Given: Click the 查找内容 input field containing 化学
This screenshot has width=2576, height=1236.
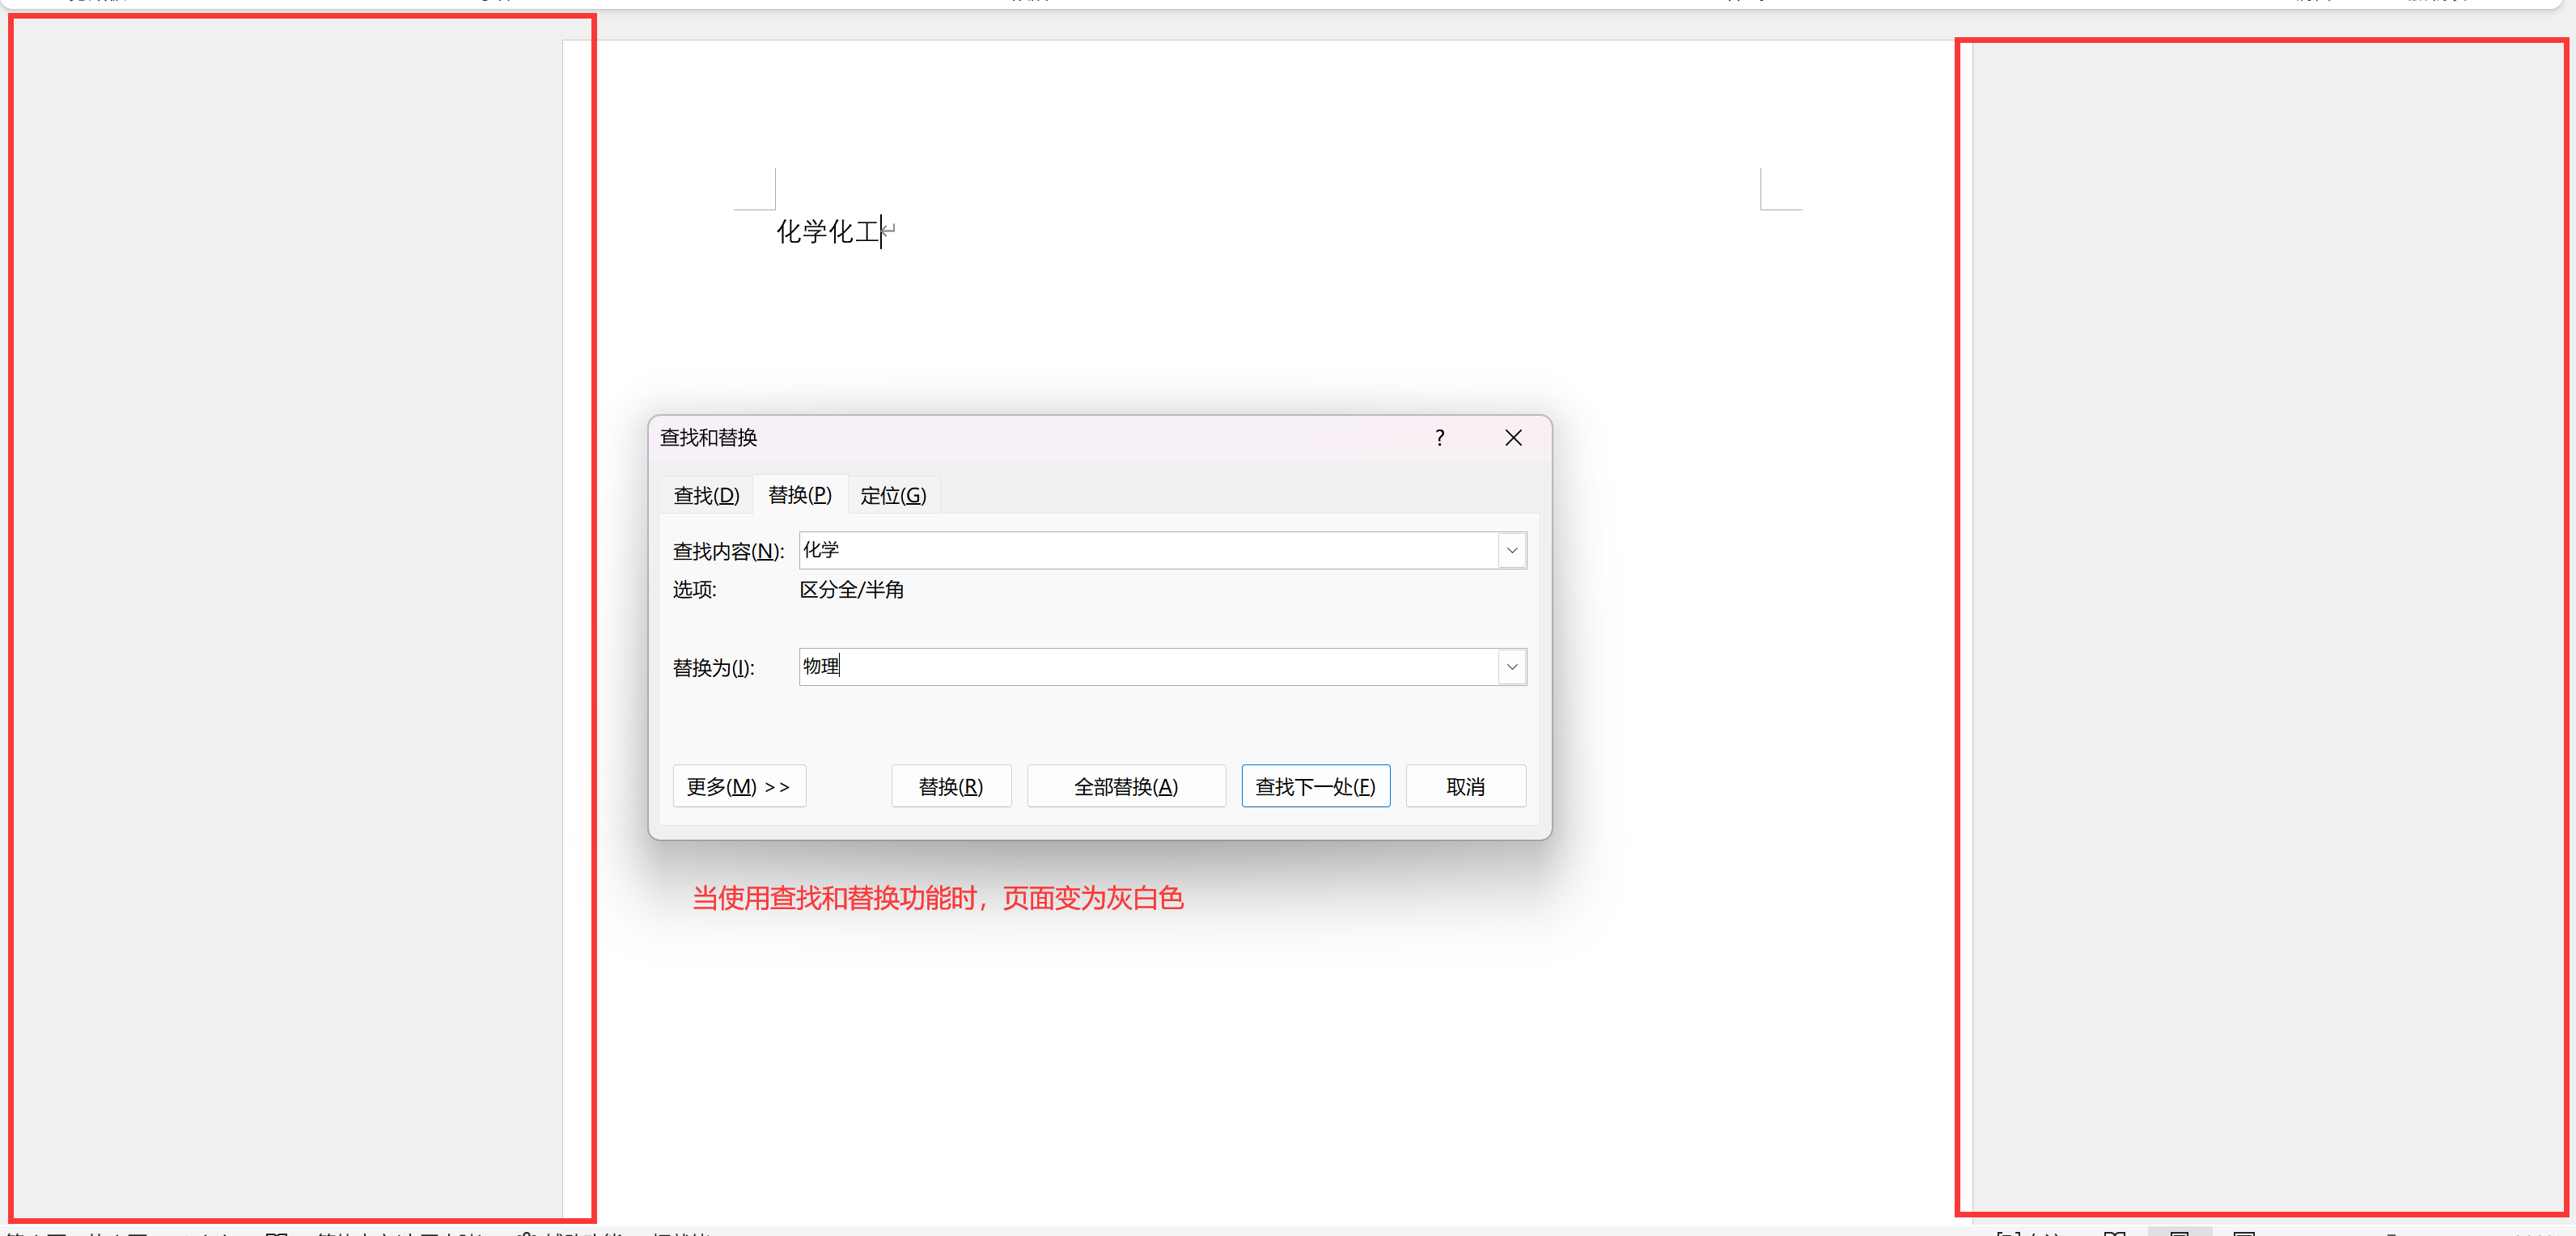Looking at the screenshot, I should coord(1148,550).
